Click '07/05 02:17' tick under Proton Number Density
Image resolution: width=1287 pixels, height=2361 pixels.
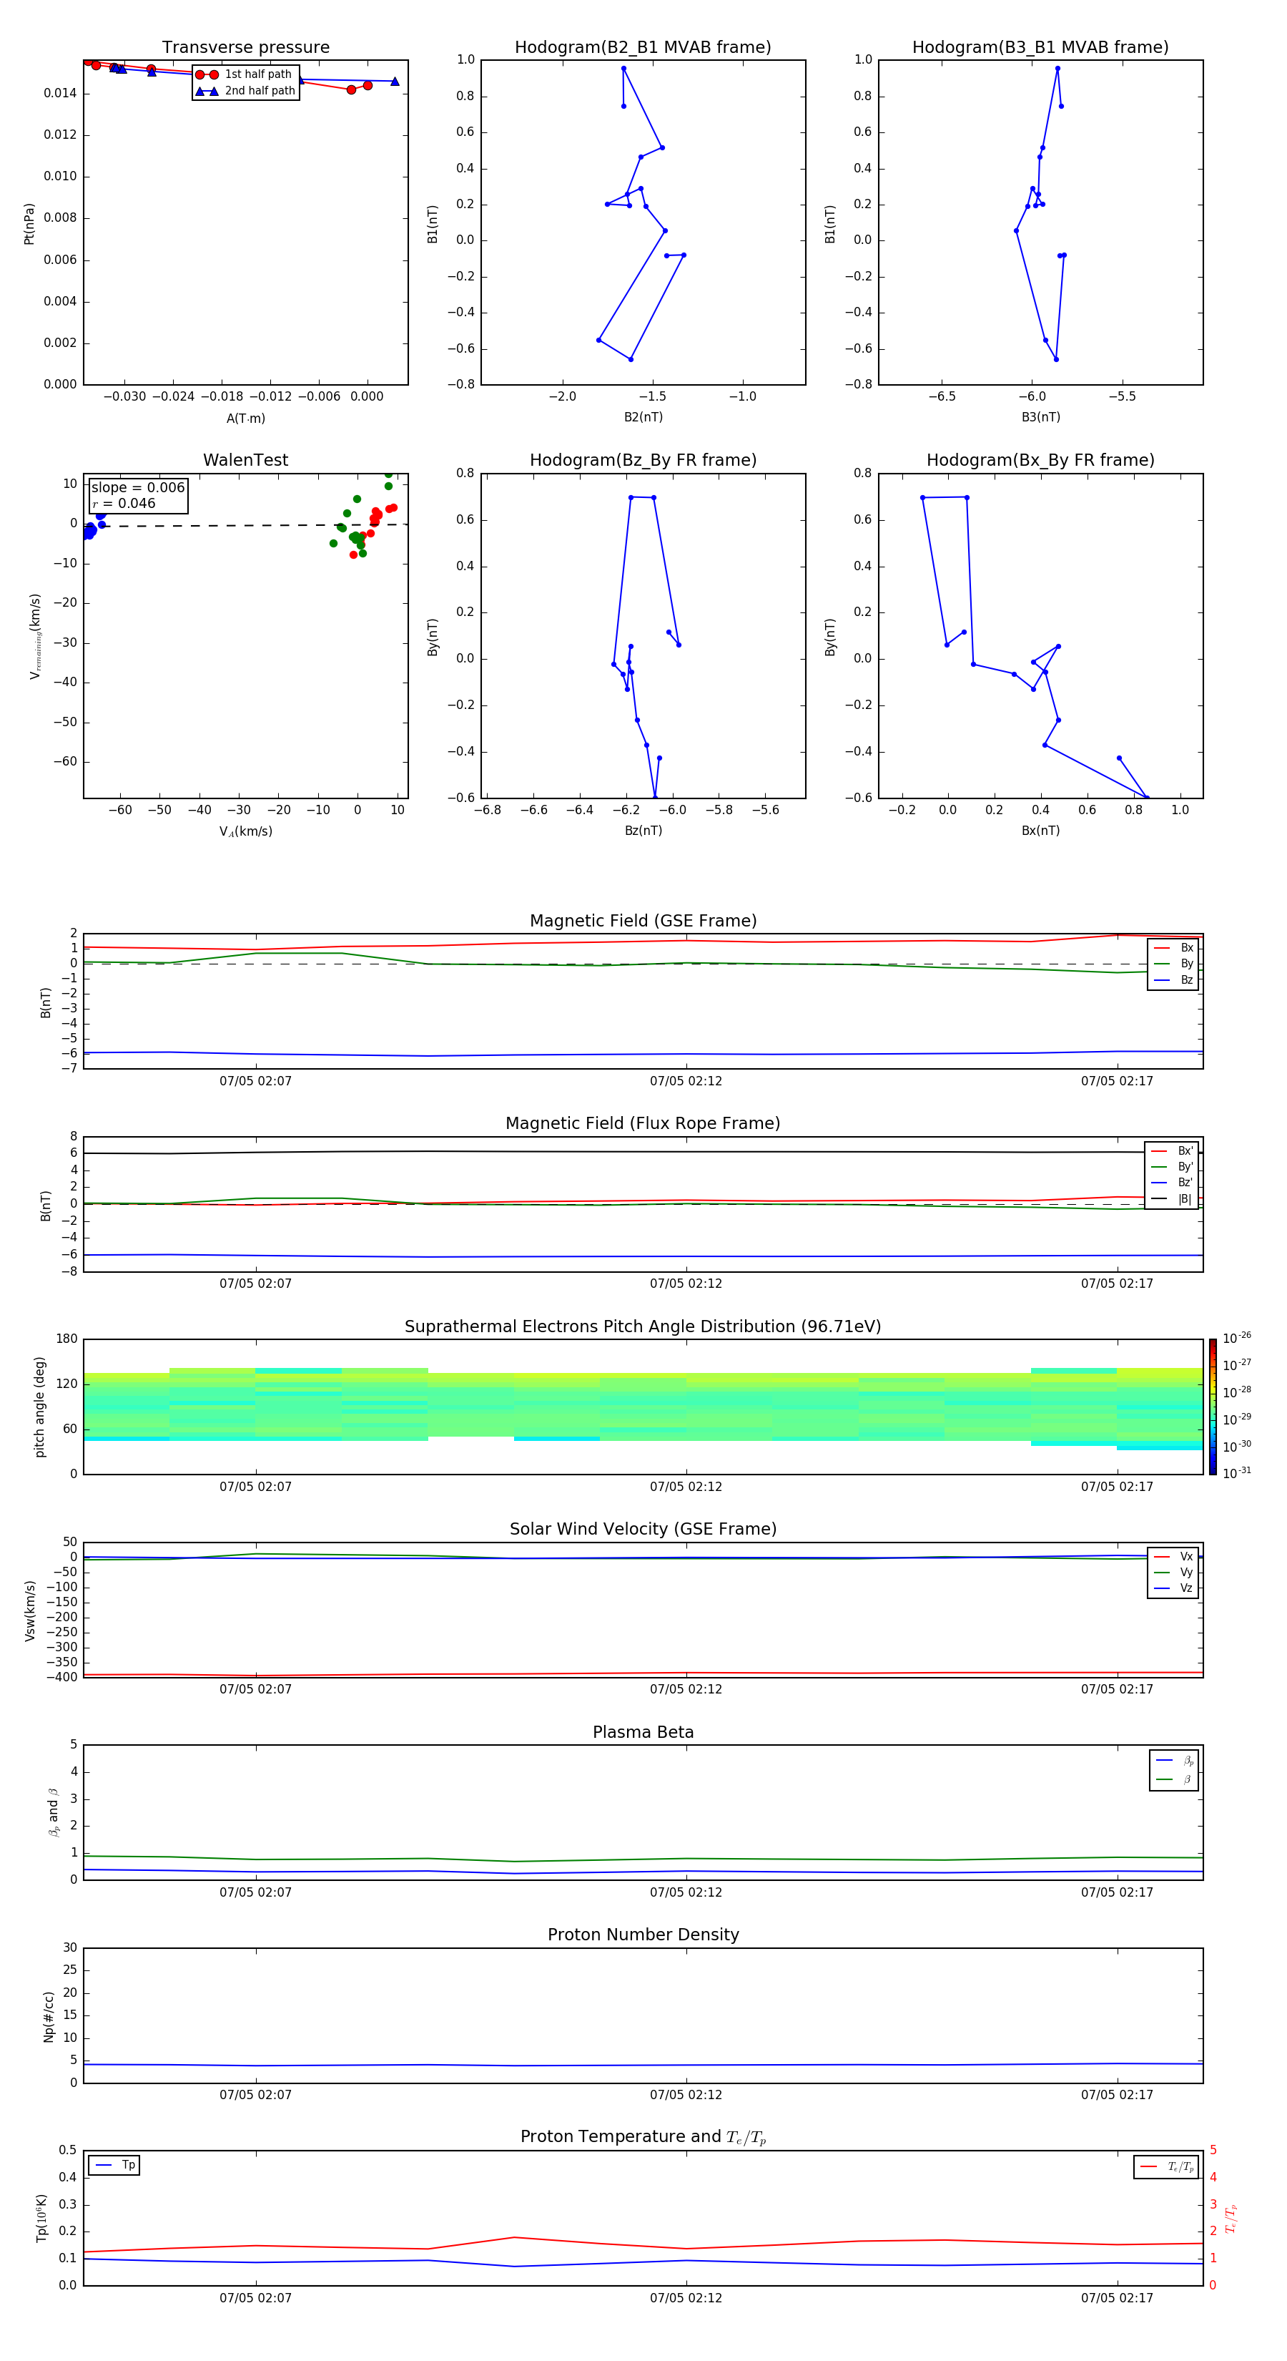1117,2095
